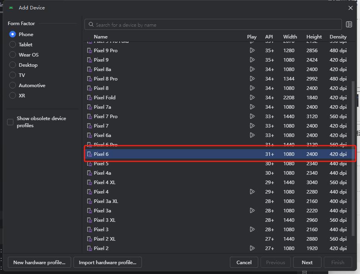Sort the device list by API column
Viewport: 360px width, 274px height.
click(x=269, y=37)
